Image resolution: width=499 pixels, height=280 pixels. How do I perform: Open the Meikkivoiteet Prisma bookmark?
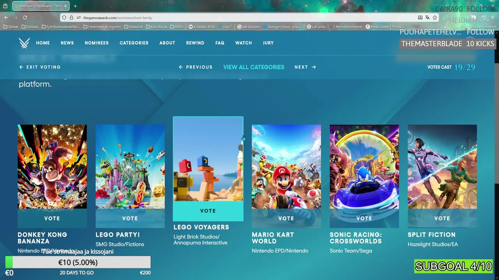[384, 27]
